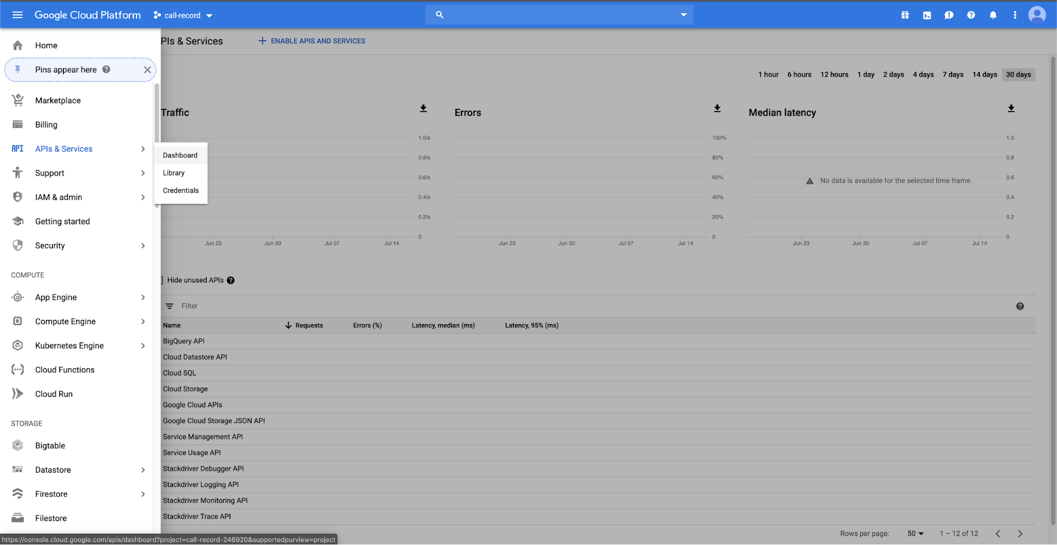Expand the Compute Engine submenu chevron
The height and width of the screenshot is (545, 1057).
[x=143, y=322]
